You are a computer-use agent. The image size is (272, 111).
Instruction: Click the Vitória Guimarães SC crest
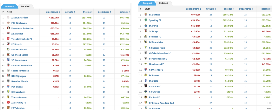pyautogui.click(x=146, y=53)
